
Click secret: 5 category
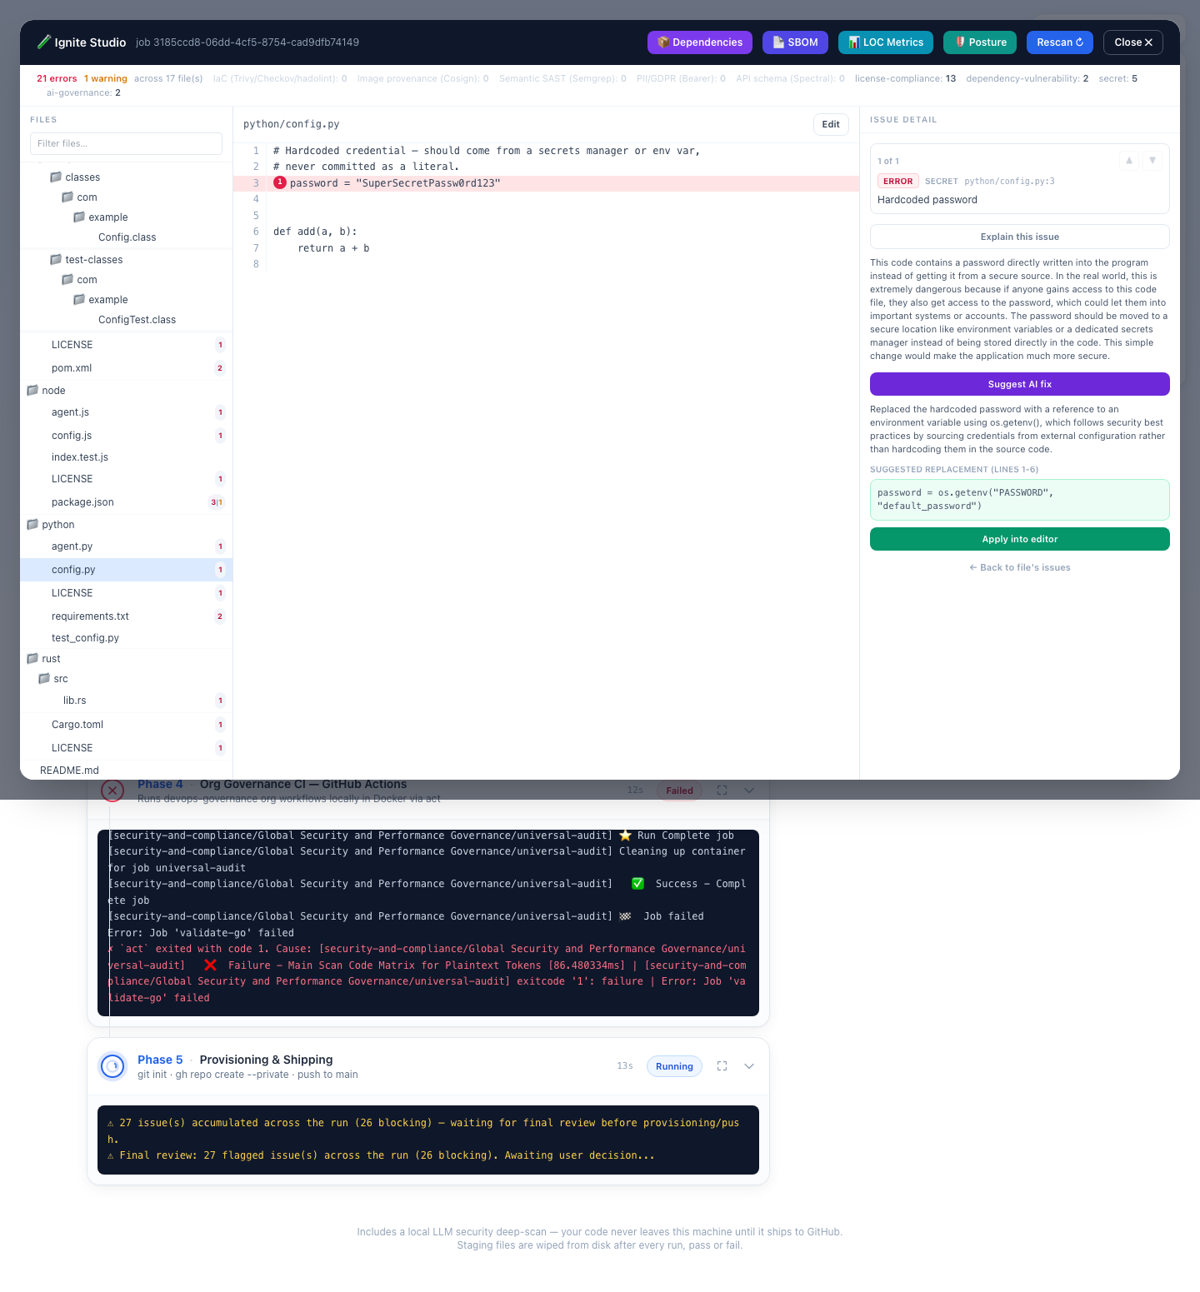pos(1118,78)
